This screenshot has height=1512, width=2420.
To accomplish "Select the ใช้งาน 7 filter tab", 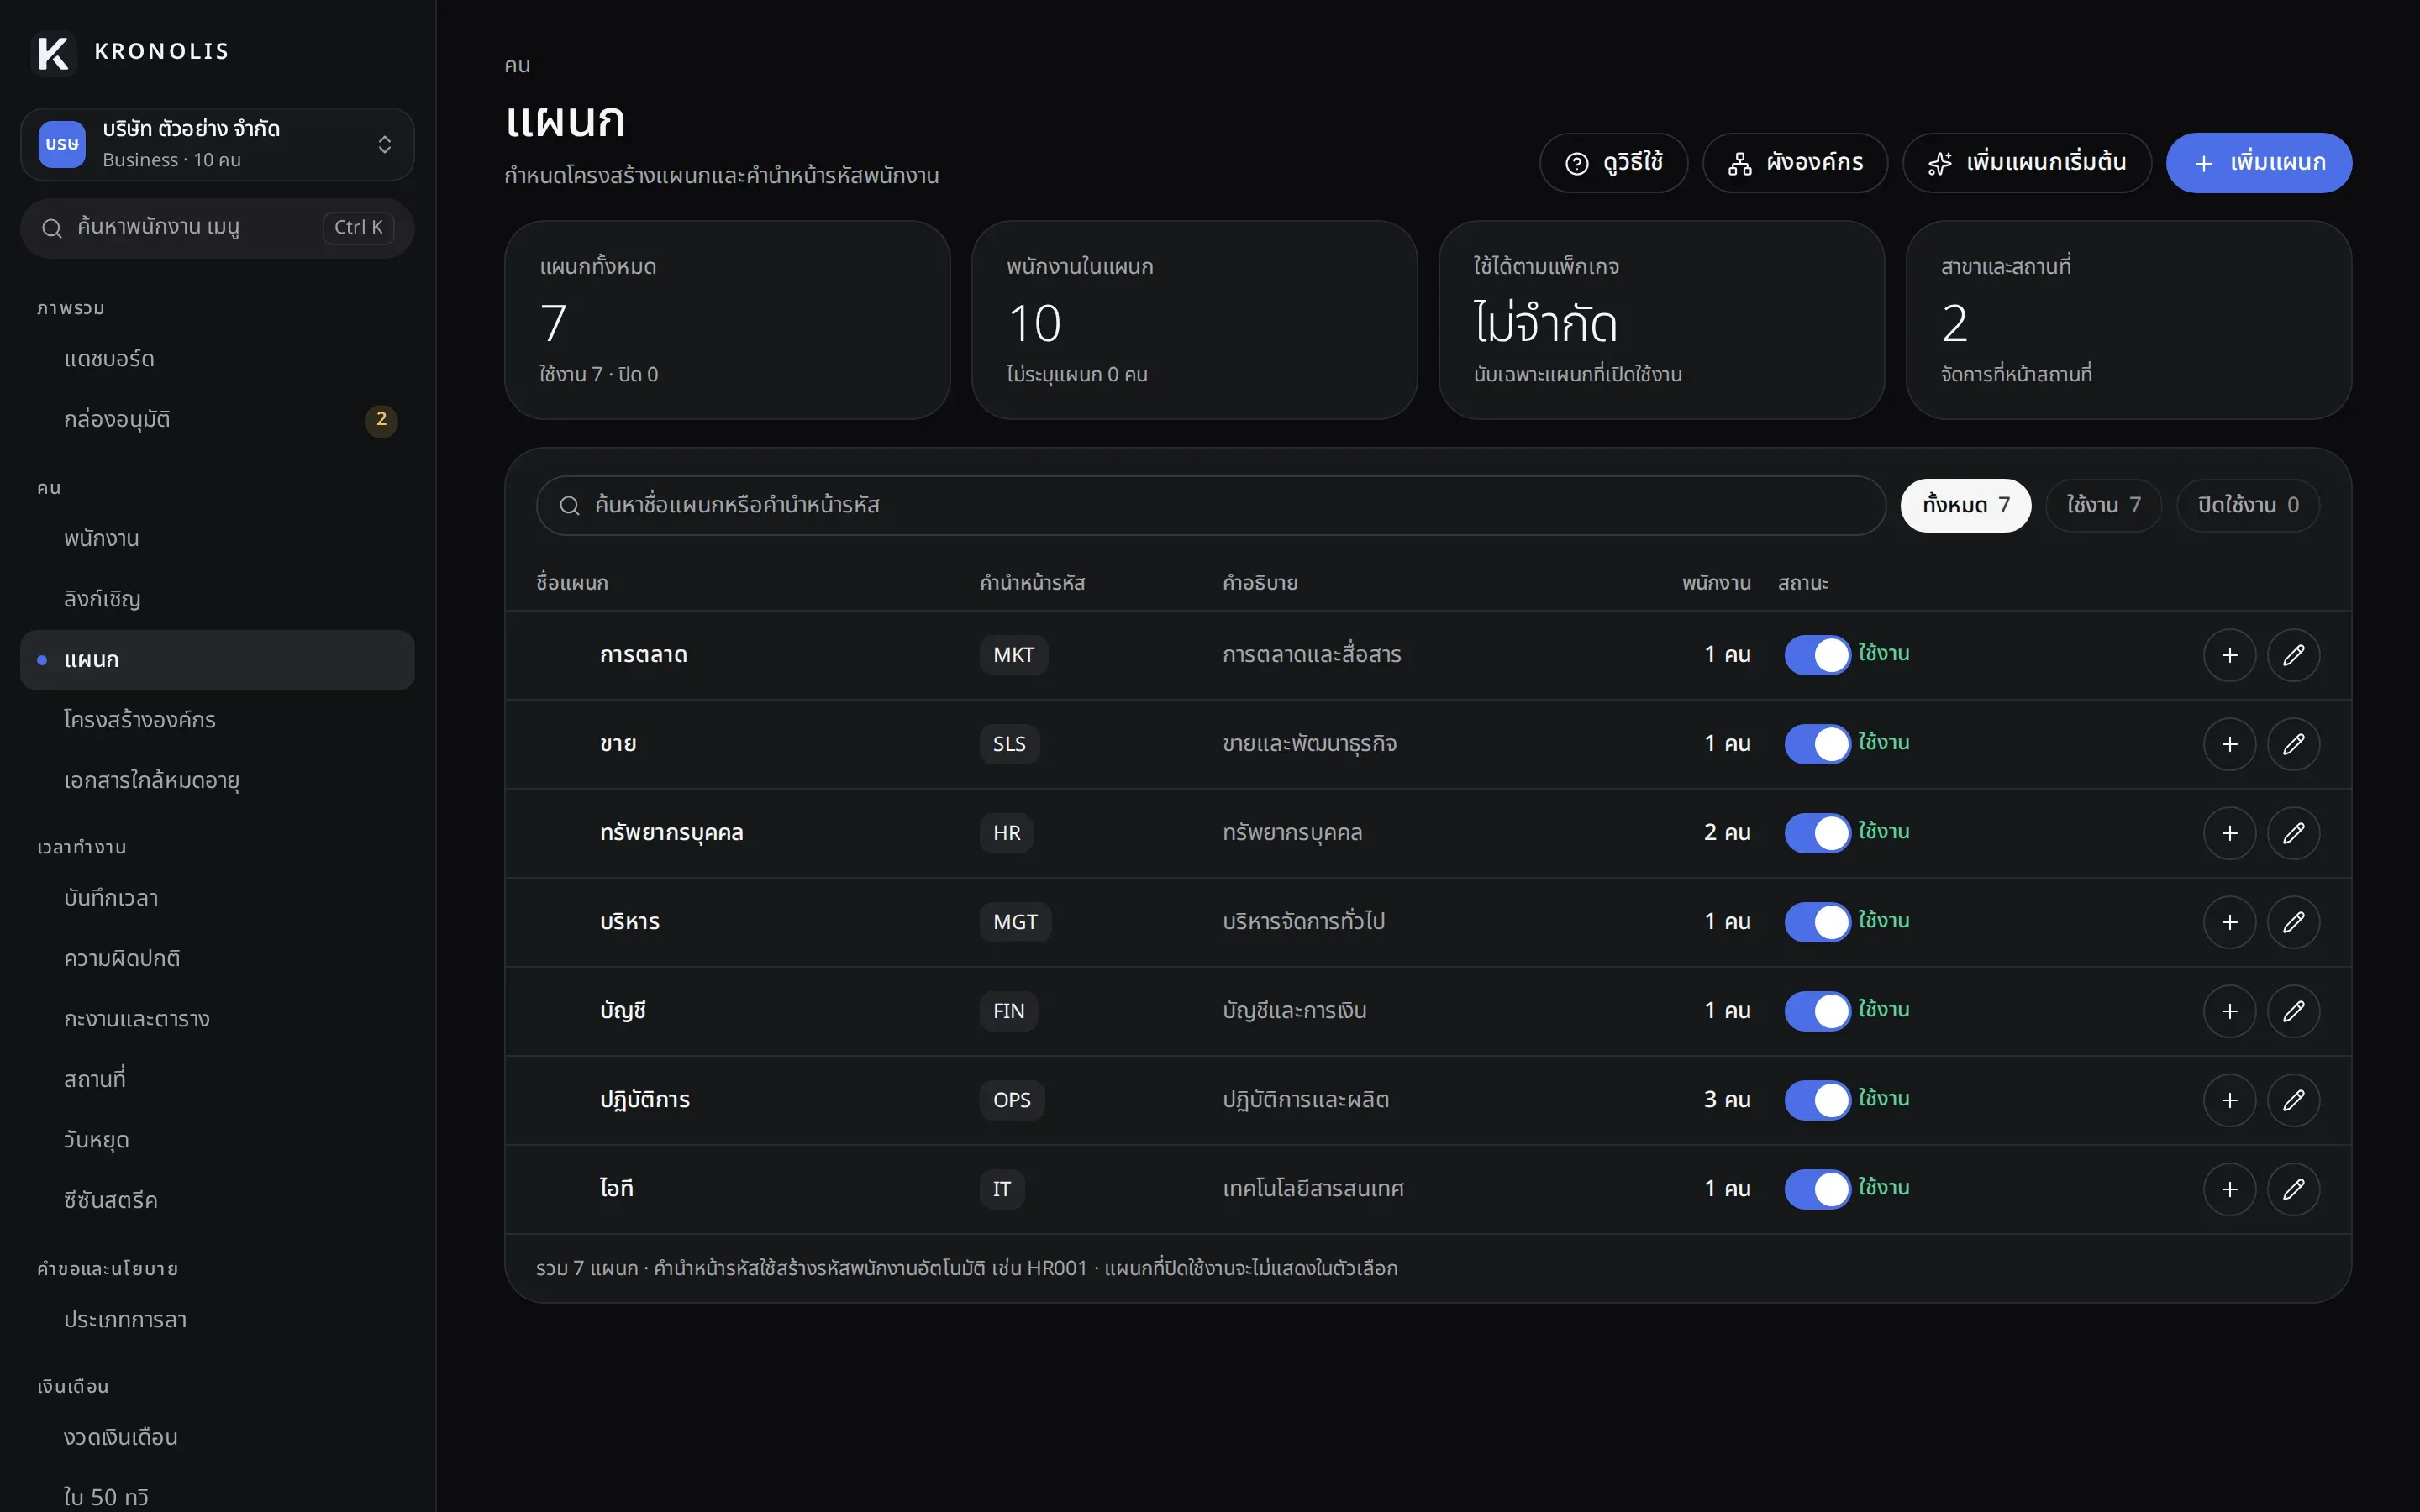I will 2103,505.
